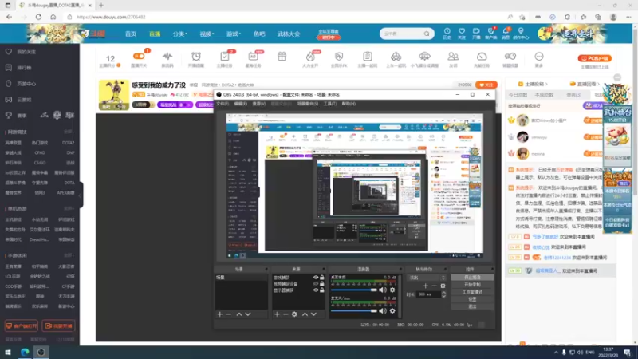The height and width of the screenshot is (359, 638).
Task: Click the 客户端 client icon in header
Action: [x=491, y=31]
